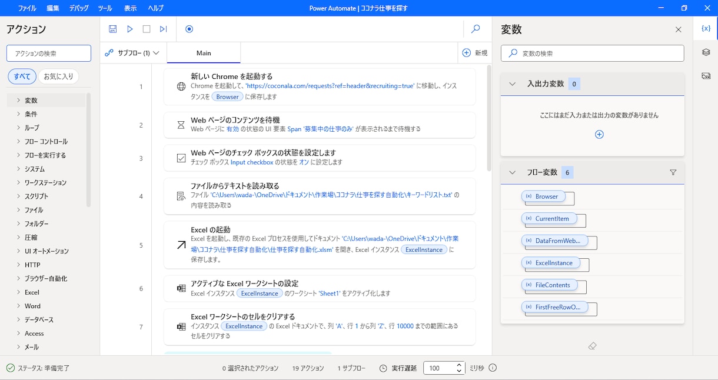The width and height of the screenshot is (718, 380).
Task: Open the デバッグ menu
Action: click(x=79, y=8)
